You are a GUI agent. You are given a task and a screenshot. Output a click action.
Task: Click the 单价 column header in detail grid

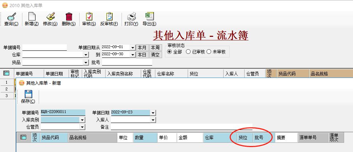(167, 137)
